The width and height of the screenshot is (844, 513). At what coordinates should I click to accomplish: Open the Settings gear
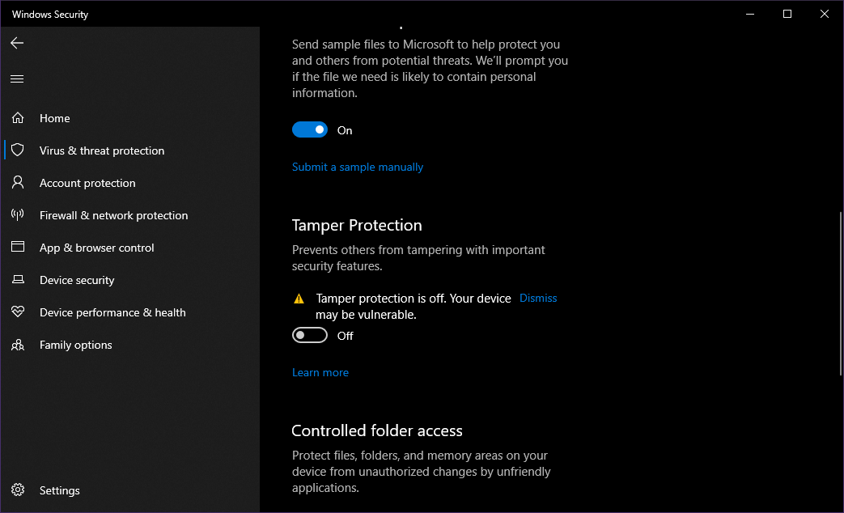coord(18,490)
